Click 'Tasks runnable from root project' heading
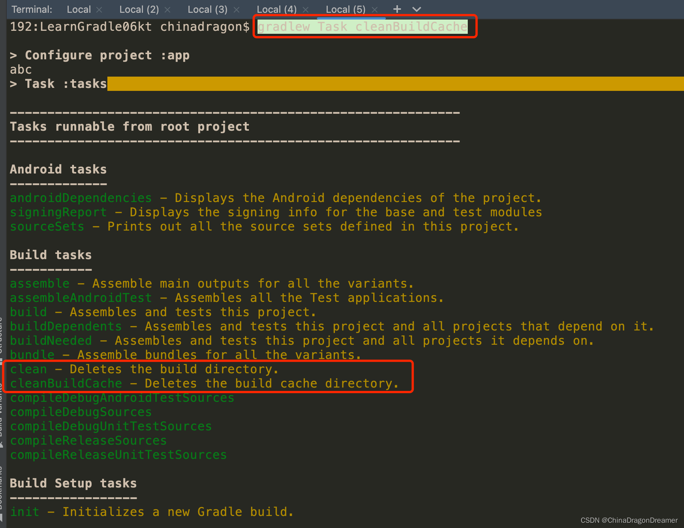 point(130,127)
